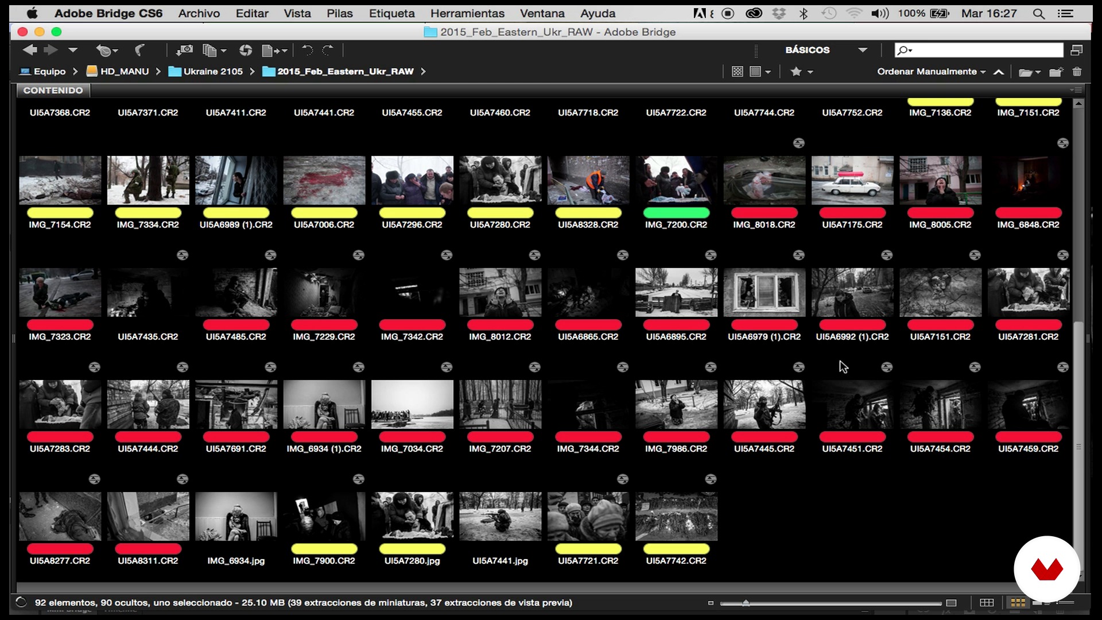The image size is (1102, 620).
Task: Go back with the left arrow button
Action: tap(29, 51)
